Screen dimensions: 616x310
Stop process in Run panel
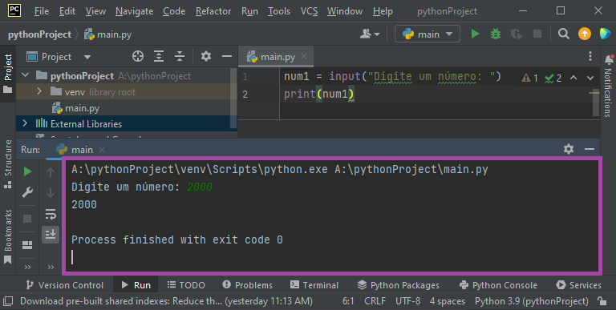[27, 219]
